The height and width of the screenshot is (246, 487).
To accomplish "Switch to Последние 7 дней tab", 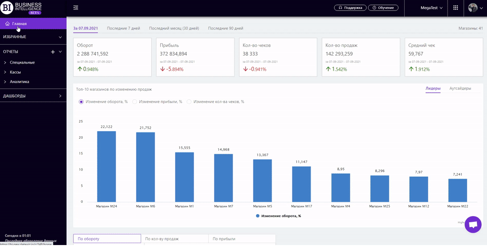I will pyautogui.click(x=123, y=28).
